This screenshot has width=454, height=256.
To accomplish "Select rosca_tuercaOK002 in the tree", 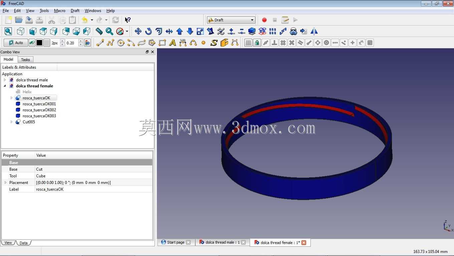I will click(39, 110).
